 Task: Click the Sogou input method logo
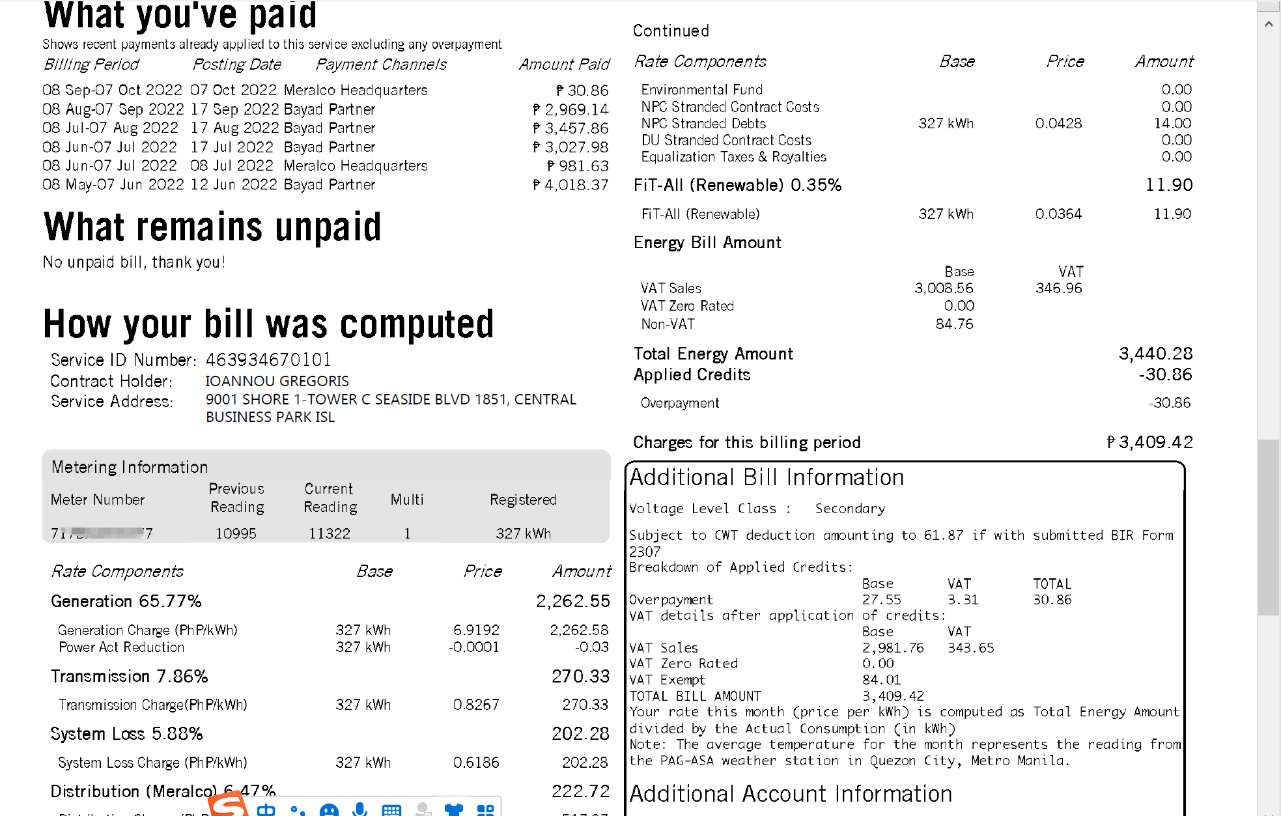tap(229, 808)
